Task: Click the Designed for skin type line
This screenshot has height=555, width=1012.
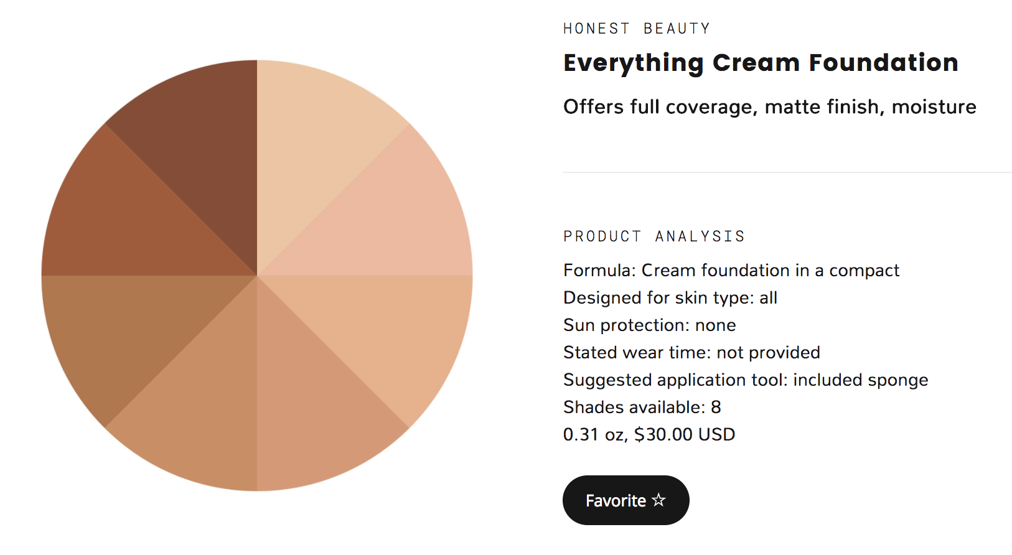Action: [x=670, y=298]
